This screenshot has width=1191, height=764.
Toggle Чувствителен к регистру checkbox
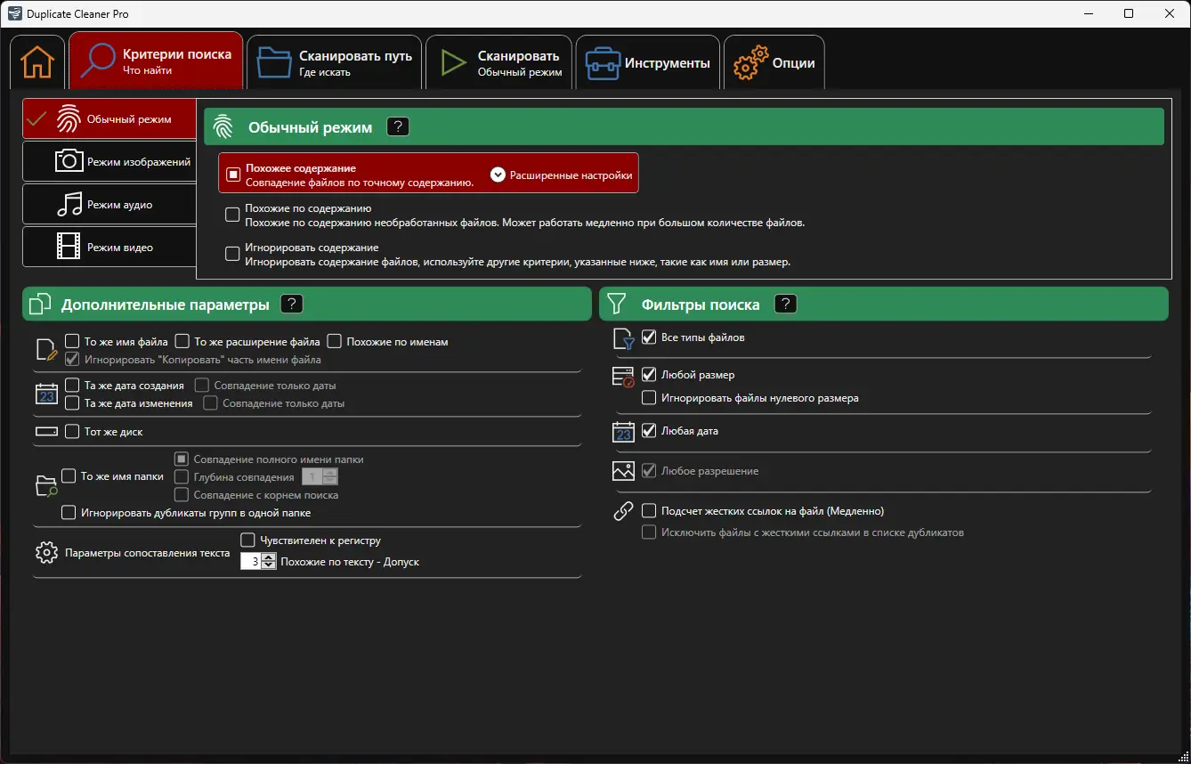pos(248,540)
